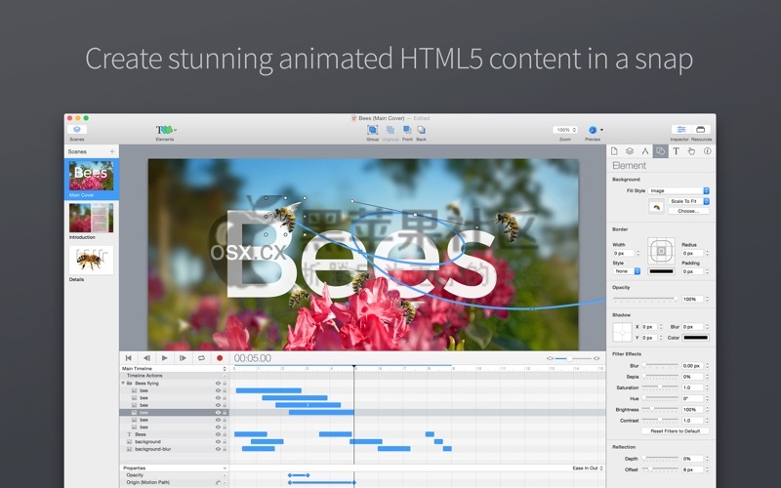Viewport: 781px width, 488px height.
Task: Click the border color swatch
Action: [x=662, y=271]
